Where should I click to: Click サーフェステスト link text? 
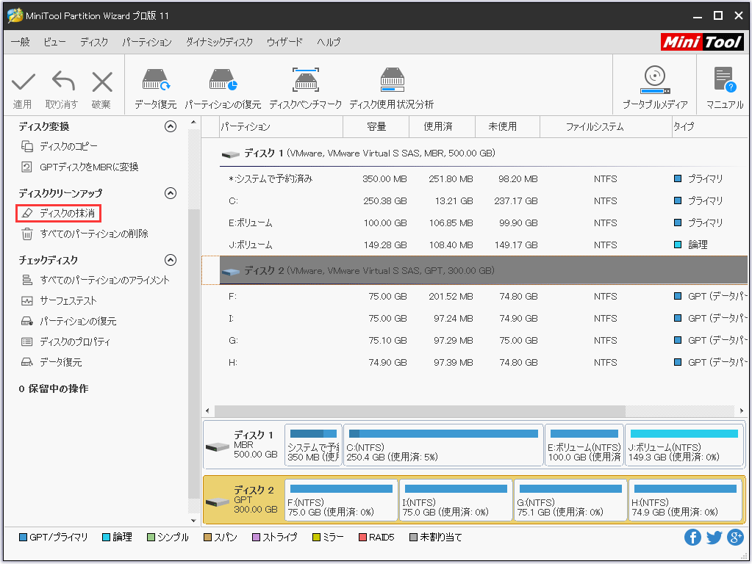(x=68, y=300)
